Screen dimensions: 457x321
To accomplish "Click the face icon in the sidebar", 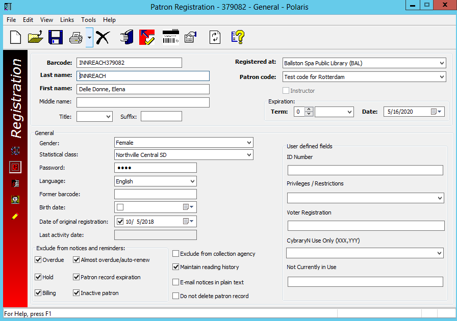I will (15, 200).
